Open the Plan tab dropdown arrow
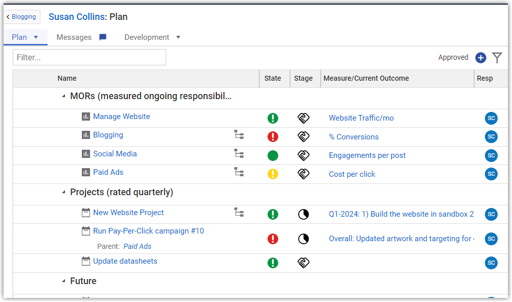The image size is (512, 302). click(x=36, y=37)
